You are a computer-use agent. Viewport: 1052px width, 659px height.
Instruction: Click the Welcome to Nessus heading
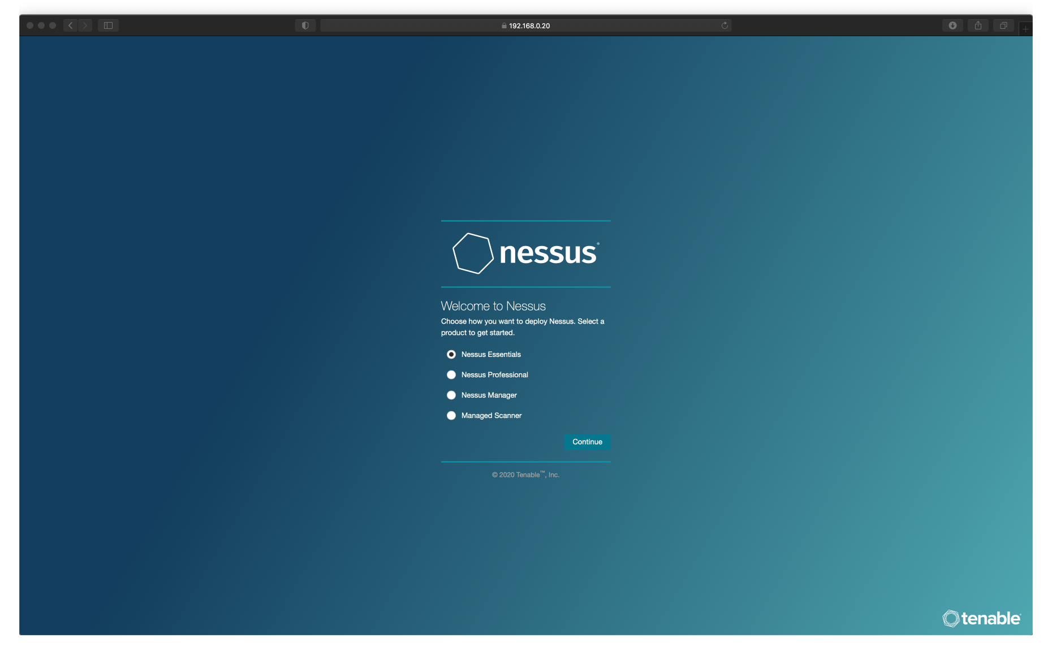click(x=493, y=305)
